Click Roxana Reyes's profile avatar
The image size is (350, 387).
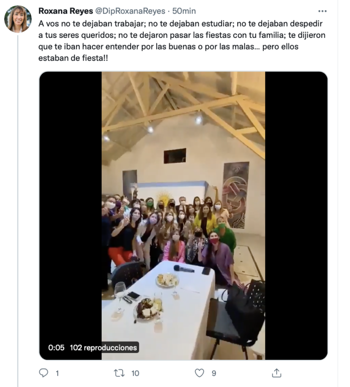18,19
